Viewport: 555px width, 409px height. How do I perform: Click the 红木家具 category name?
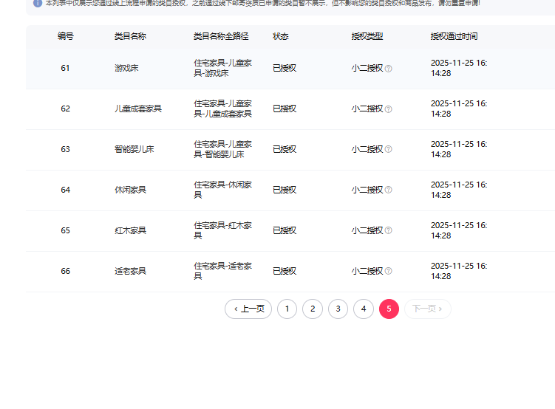click(130, 230)
